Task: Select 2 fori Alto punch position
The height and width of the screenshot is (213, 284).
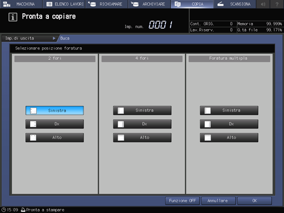Action: pos(54,137)
